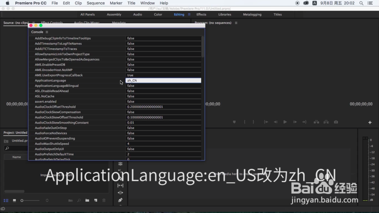Switch to the All Panels workspace
Screen dimensions: 379x213
click(x=88, y=14)
